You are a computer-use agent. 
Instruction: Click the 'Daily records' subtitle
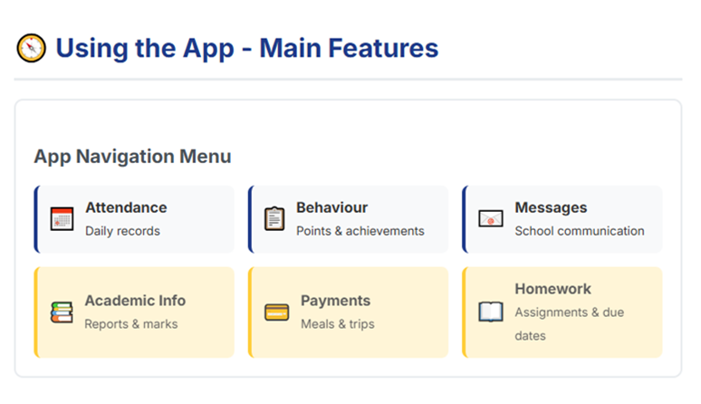click(122, 231)
